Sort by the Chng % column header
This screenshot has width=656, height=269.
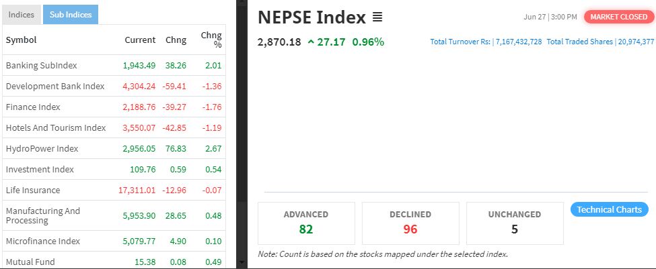pyautogui.click(x=211, y=40)
